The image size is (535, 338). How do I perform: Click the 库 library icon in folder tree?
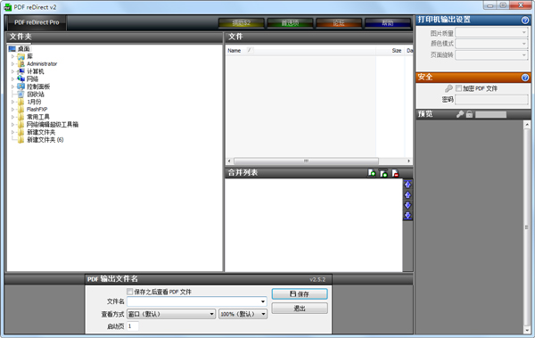coord(21,56)
